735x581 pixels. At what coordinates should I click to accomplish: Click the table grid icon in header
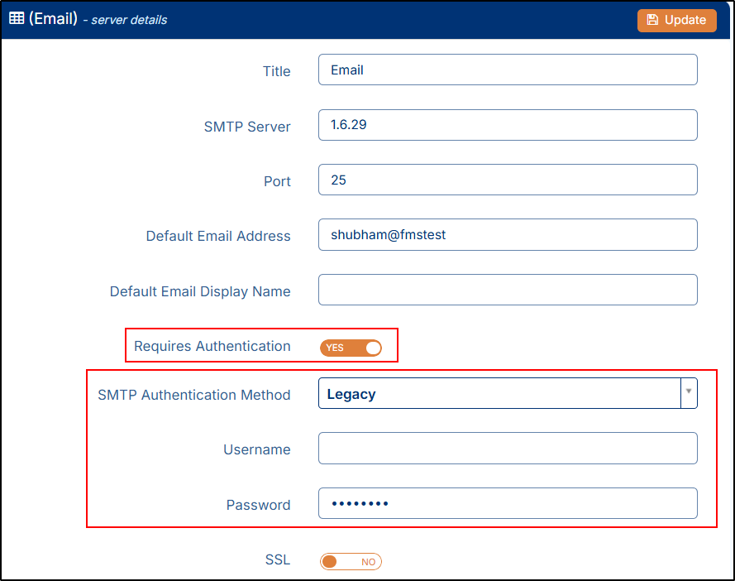[x=17, y=18]
